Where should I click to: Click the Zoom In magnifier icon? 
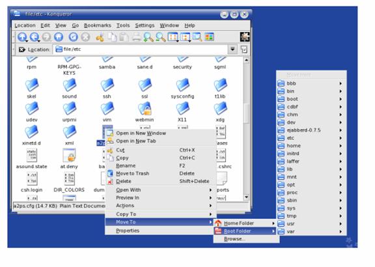pos(148,37)
